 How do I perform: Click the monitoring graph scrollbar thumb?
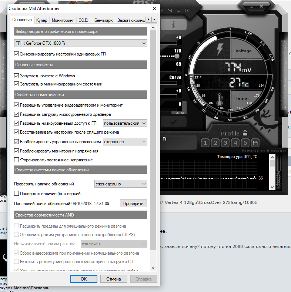[272, 164]
